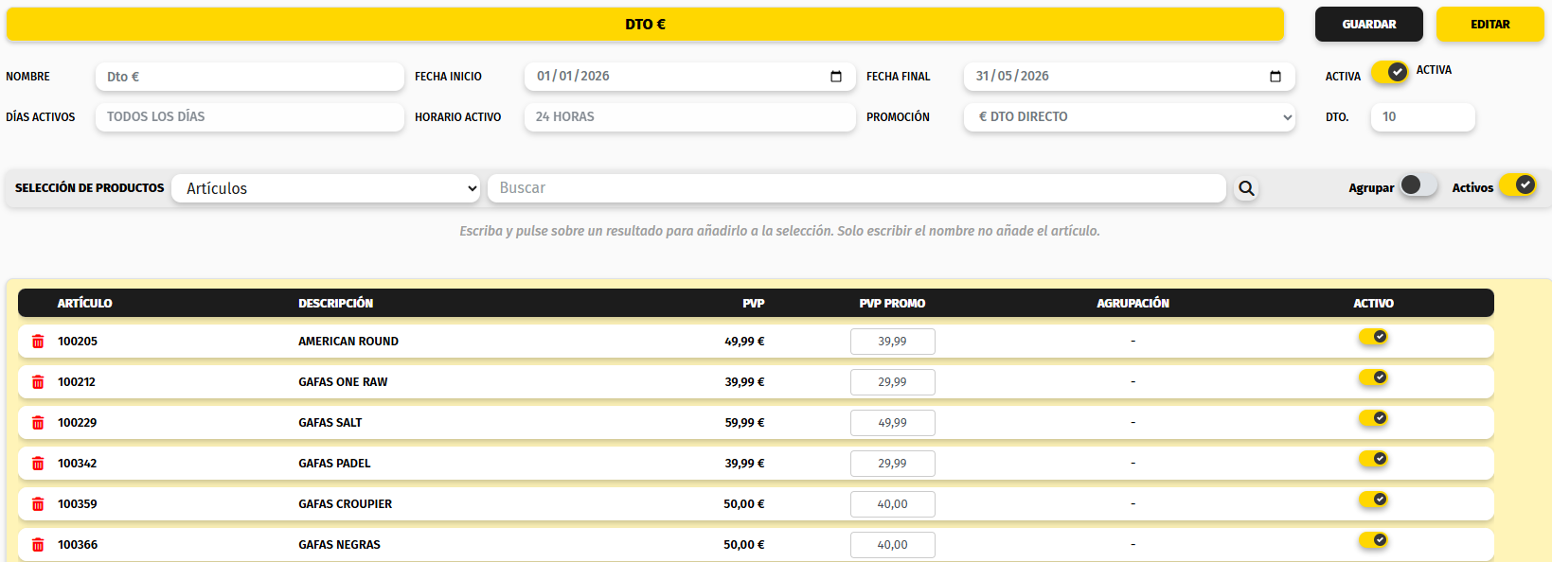Click the GUARDAR button
The width and height of the screenshot is (1552, 562).
click(1369, 25)
